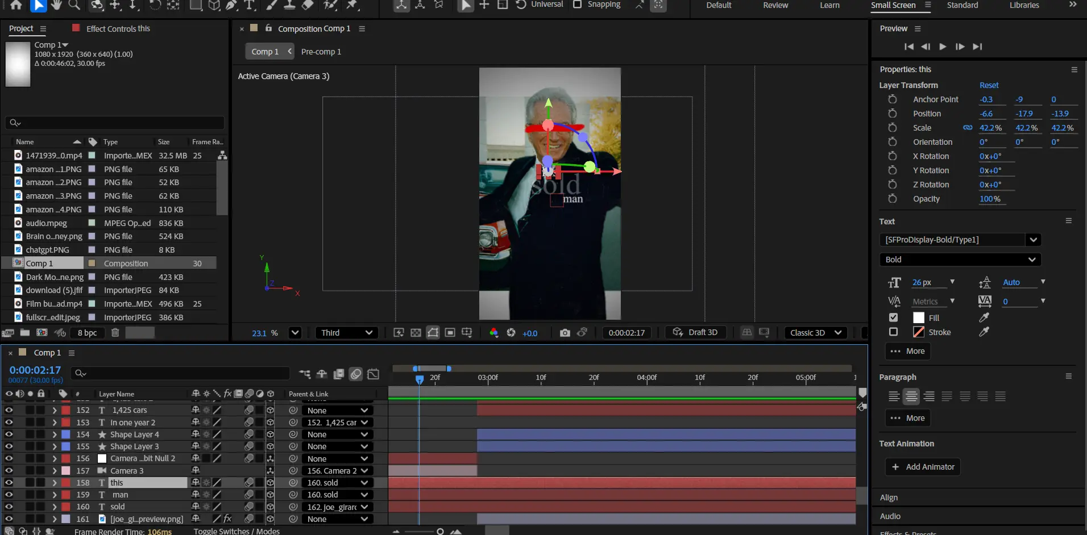Expand the Shape Layer 4 properties
This screenshot has height=535, width=1087.
coord(55,434)
